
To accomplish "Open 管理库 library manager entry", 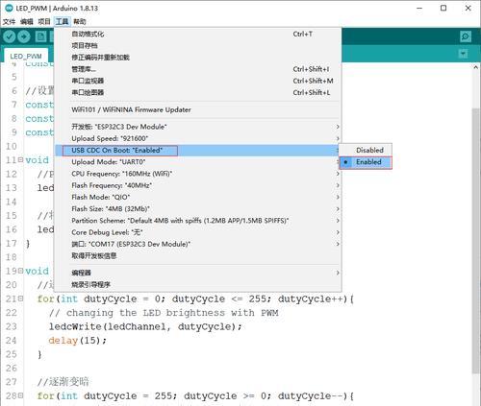I will (x=197, y=69).
